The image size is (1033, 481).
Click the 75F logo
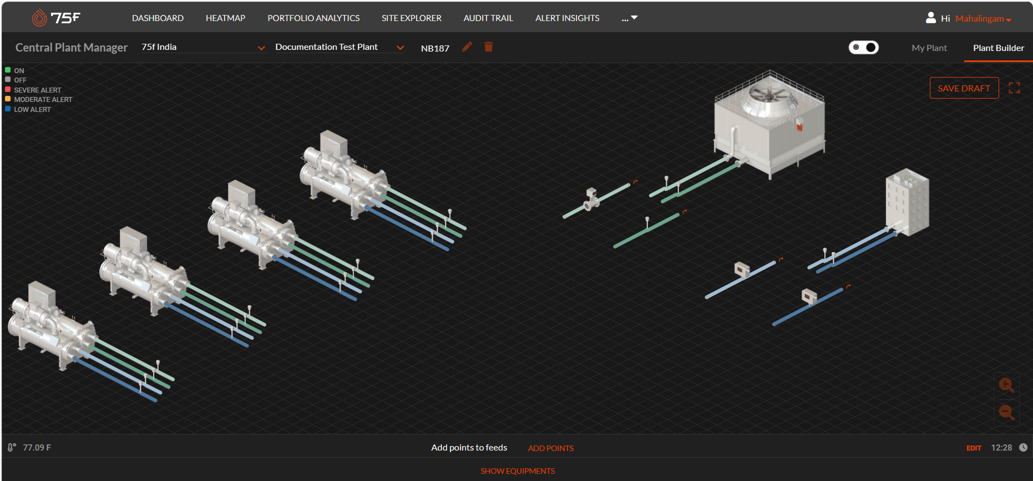[x=56, y=18]
